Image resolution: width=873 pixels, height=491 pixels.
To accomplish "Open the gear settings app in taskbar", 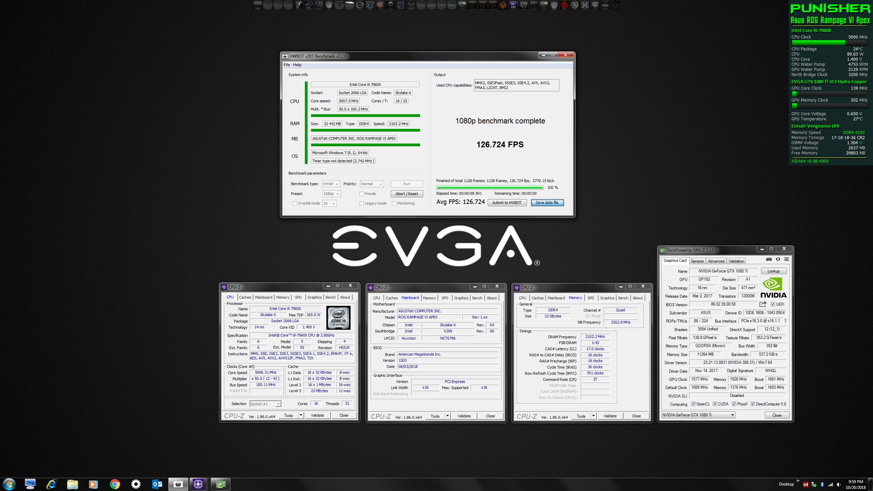I will [136, 484].
